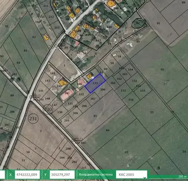The image size is (188, 181).
Task: Select parcel 85 on the map
Action: [x=95, y=116]
